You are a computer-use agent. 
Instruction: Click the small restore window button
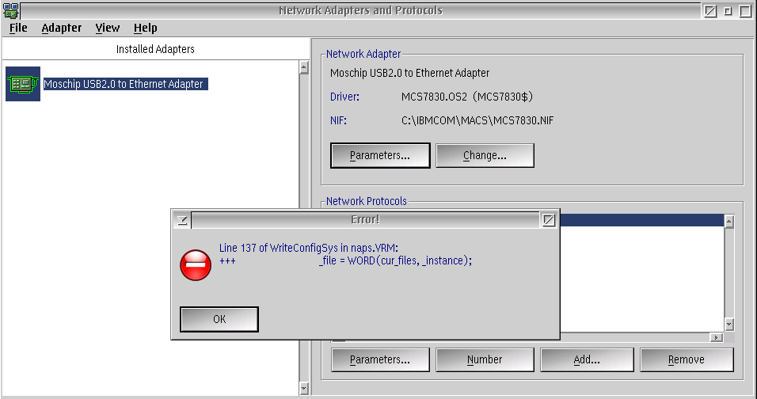point(728,10)
